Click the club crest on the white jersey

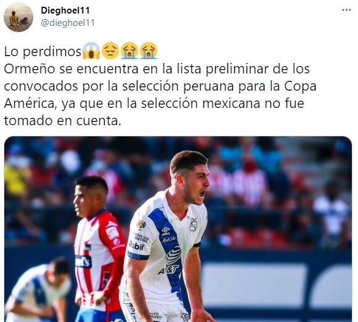pyautogui.click(x=193, y=225)
